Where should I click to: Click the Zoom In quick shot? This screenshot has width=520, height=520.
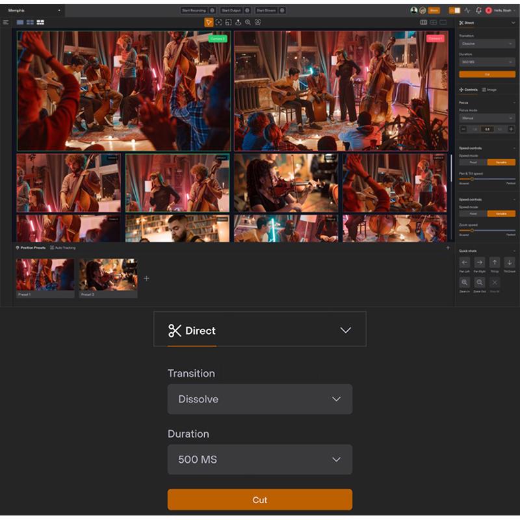point(465,282)
